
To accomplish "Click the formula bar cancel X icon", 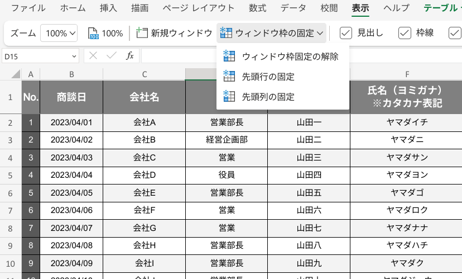I will pos(93,55).
